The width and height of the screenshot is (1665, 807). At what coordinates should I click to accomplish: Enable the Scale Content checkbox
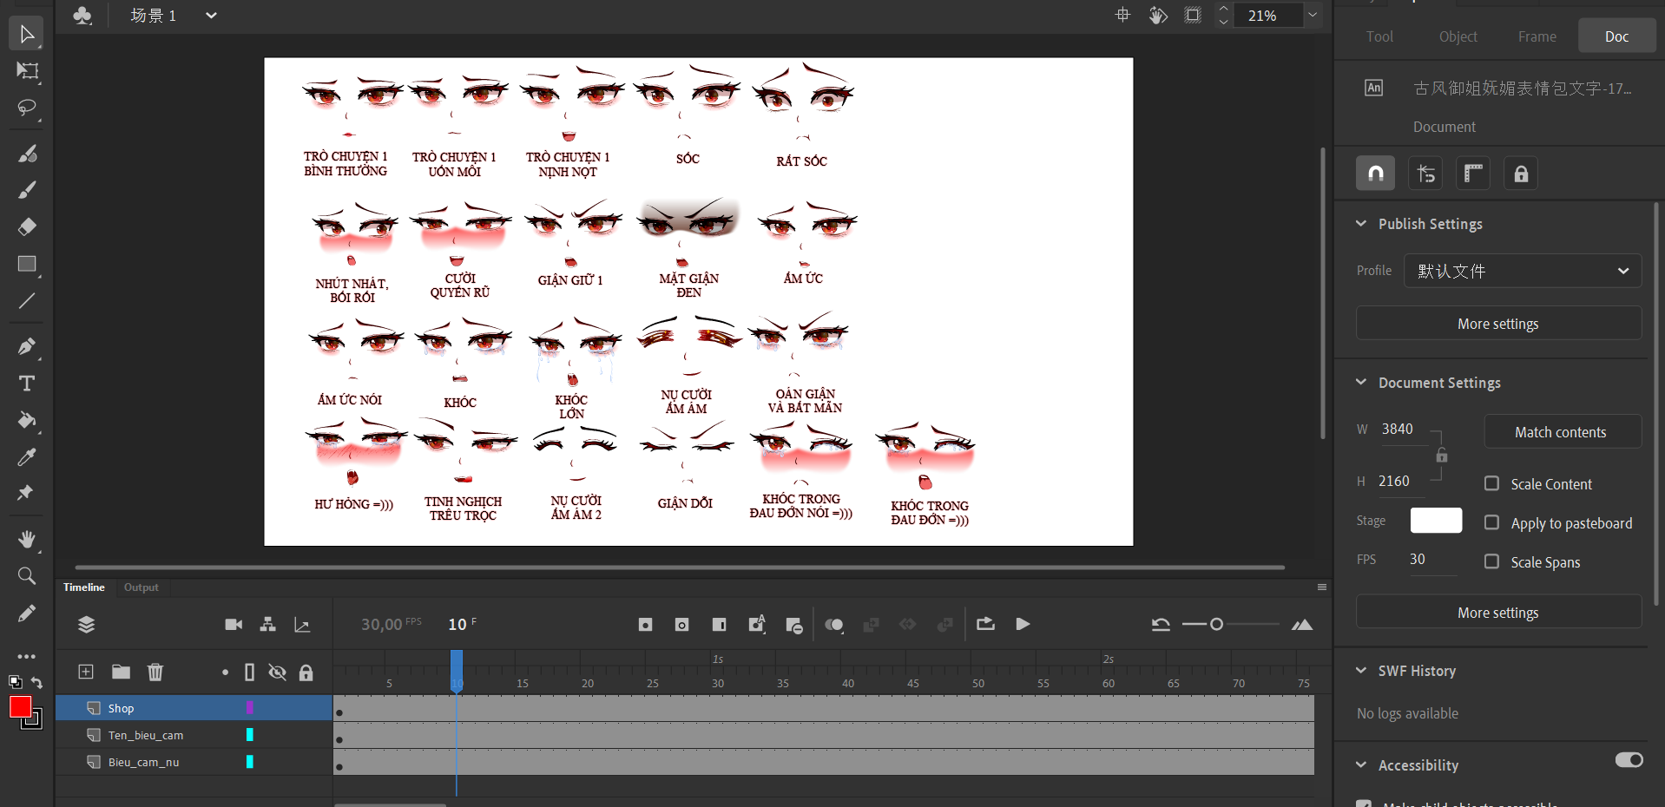(1491, 483)
